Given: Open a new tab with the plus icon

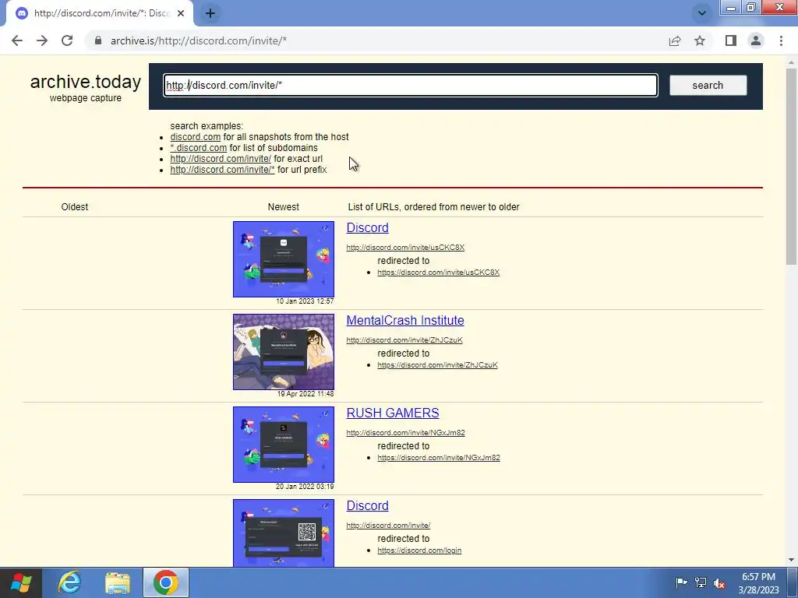Looking at the screenshot, I should (x=210, y=13).
